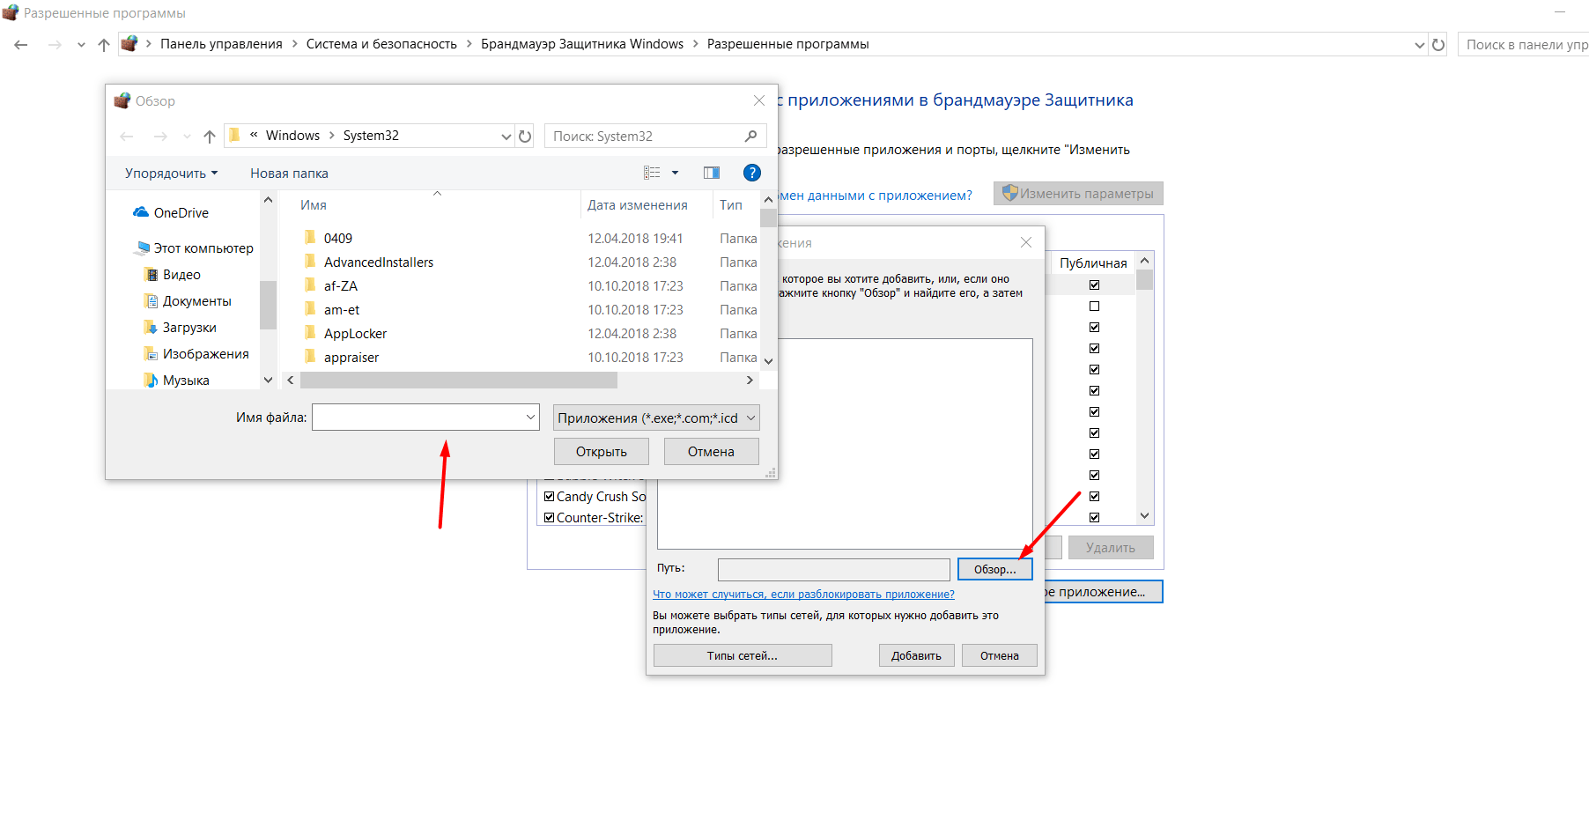Viewport: 1589px width, 813px height.
Task: Click 'Система и безопасность' breadcrumb
Action: 381,44
